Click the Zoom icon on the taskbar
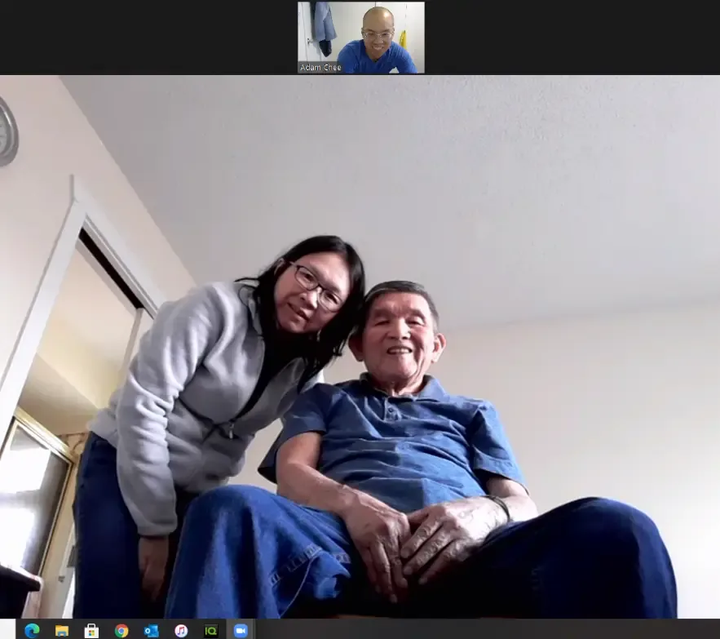 tap(241, 630)
